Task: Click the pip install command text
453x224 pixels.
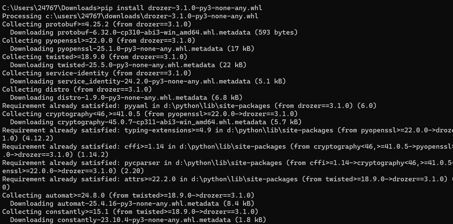Action: (182, 8)
